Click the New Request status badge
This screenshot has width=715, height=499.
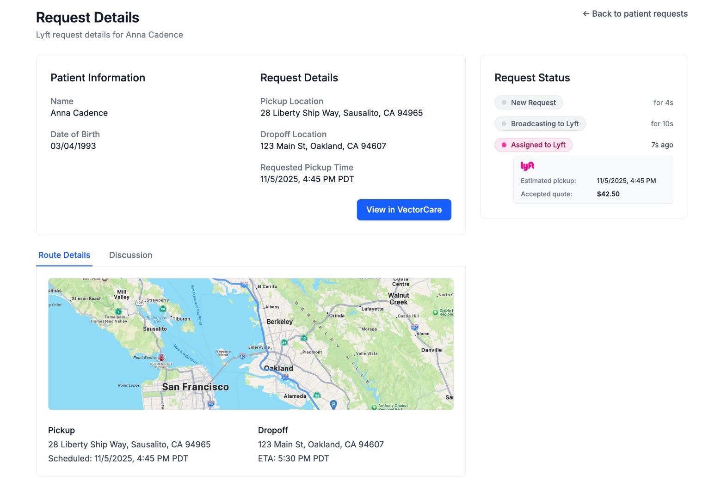click(529, 103)
